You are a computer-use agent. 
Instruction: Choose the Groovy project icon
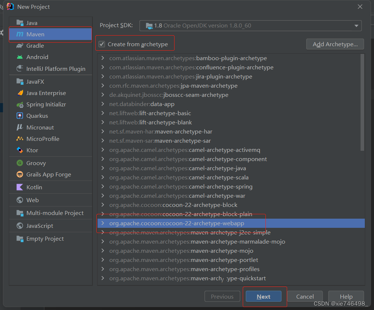pos(21,163)
